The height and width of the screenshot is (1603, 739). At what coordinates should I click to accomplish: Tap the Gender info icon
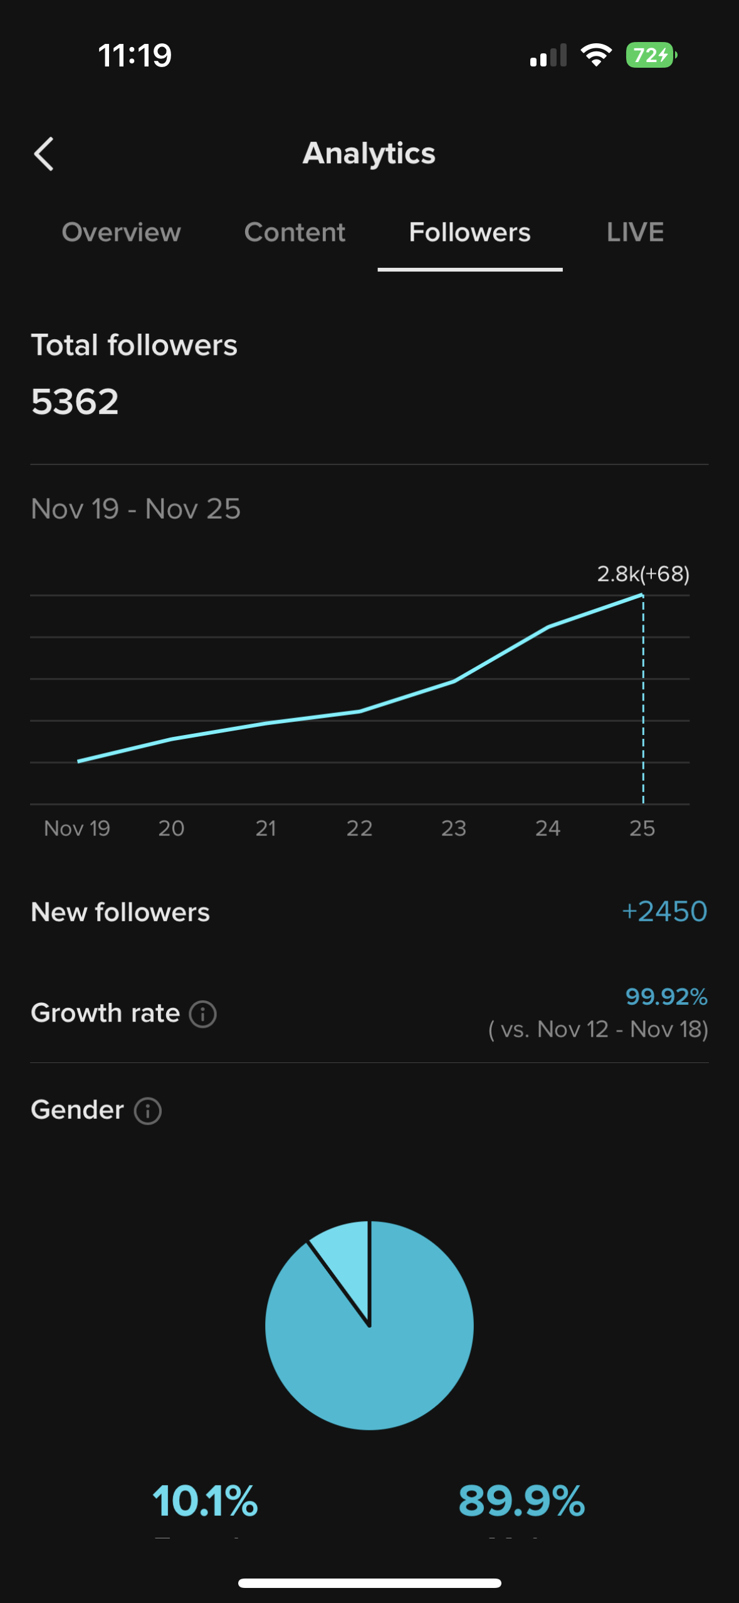pos(148,1111)
